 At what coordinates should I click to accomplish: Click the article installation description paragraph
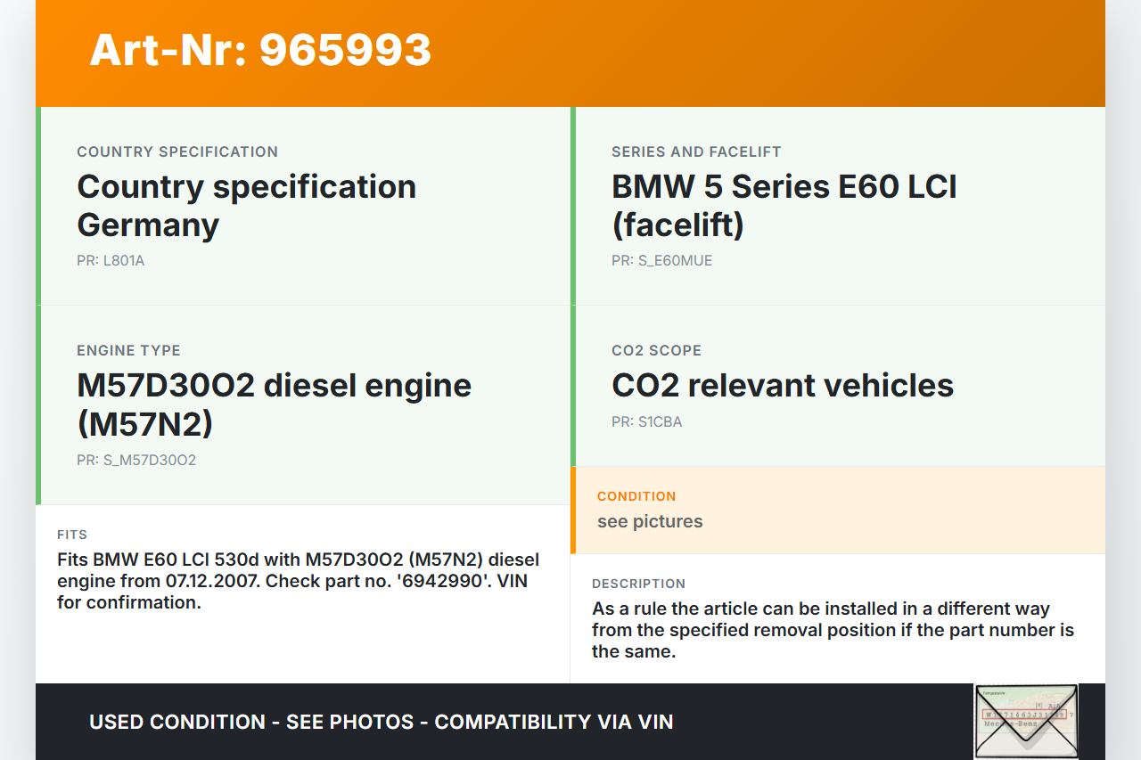click(x=833, y=630)
